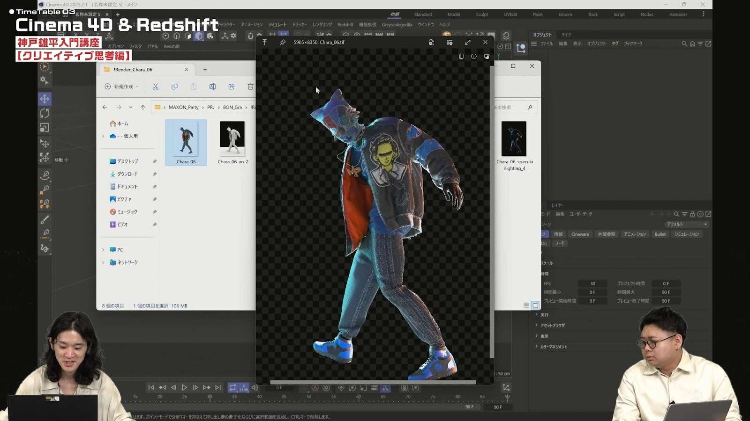The image size is (750, 421).
Task: Click the Cut scissors icon in Explorer
Action: click(x=155, y=87)
